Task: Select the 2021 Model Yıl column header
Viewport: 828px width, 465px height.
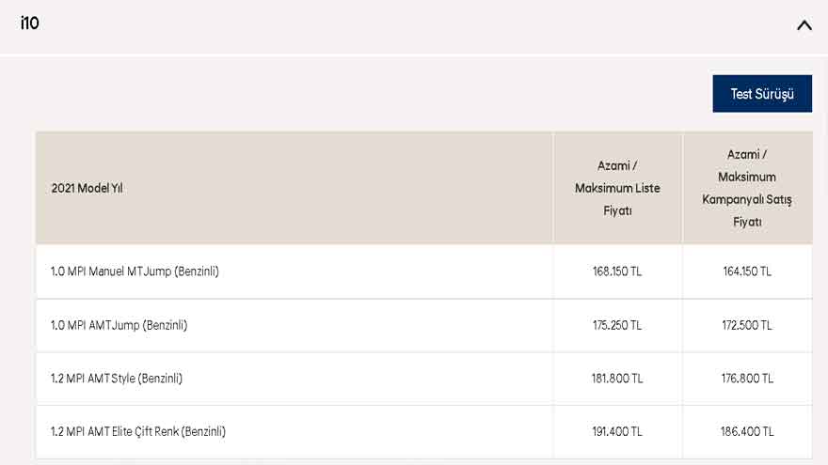Action: 87,188
